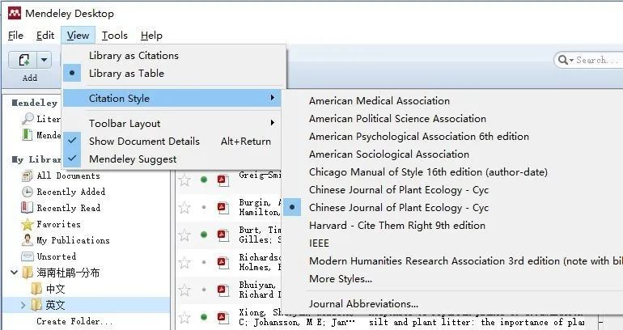The width and height of the screenshot is (623, 330).
Task: Toggle read status of Xiong document
Action: pyautogui.click(x=204, y=317)
